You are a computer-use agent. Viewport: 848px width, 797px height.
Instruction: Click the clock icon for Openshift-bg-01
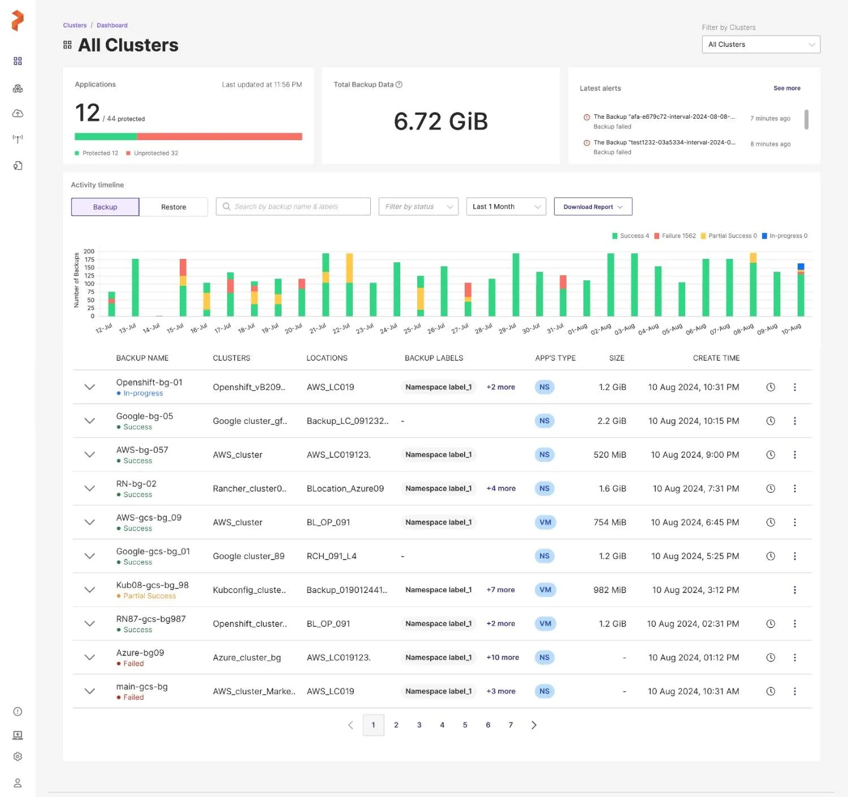pyautogui.click(x=771, y=387)
